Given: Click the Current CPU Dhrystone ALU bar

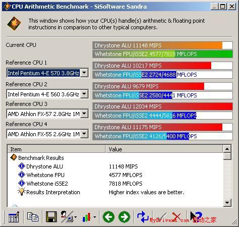Looking at the screenshot, I should pos(163,45).
